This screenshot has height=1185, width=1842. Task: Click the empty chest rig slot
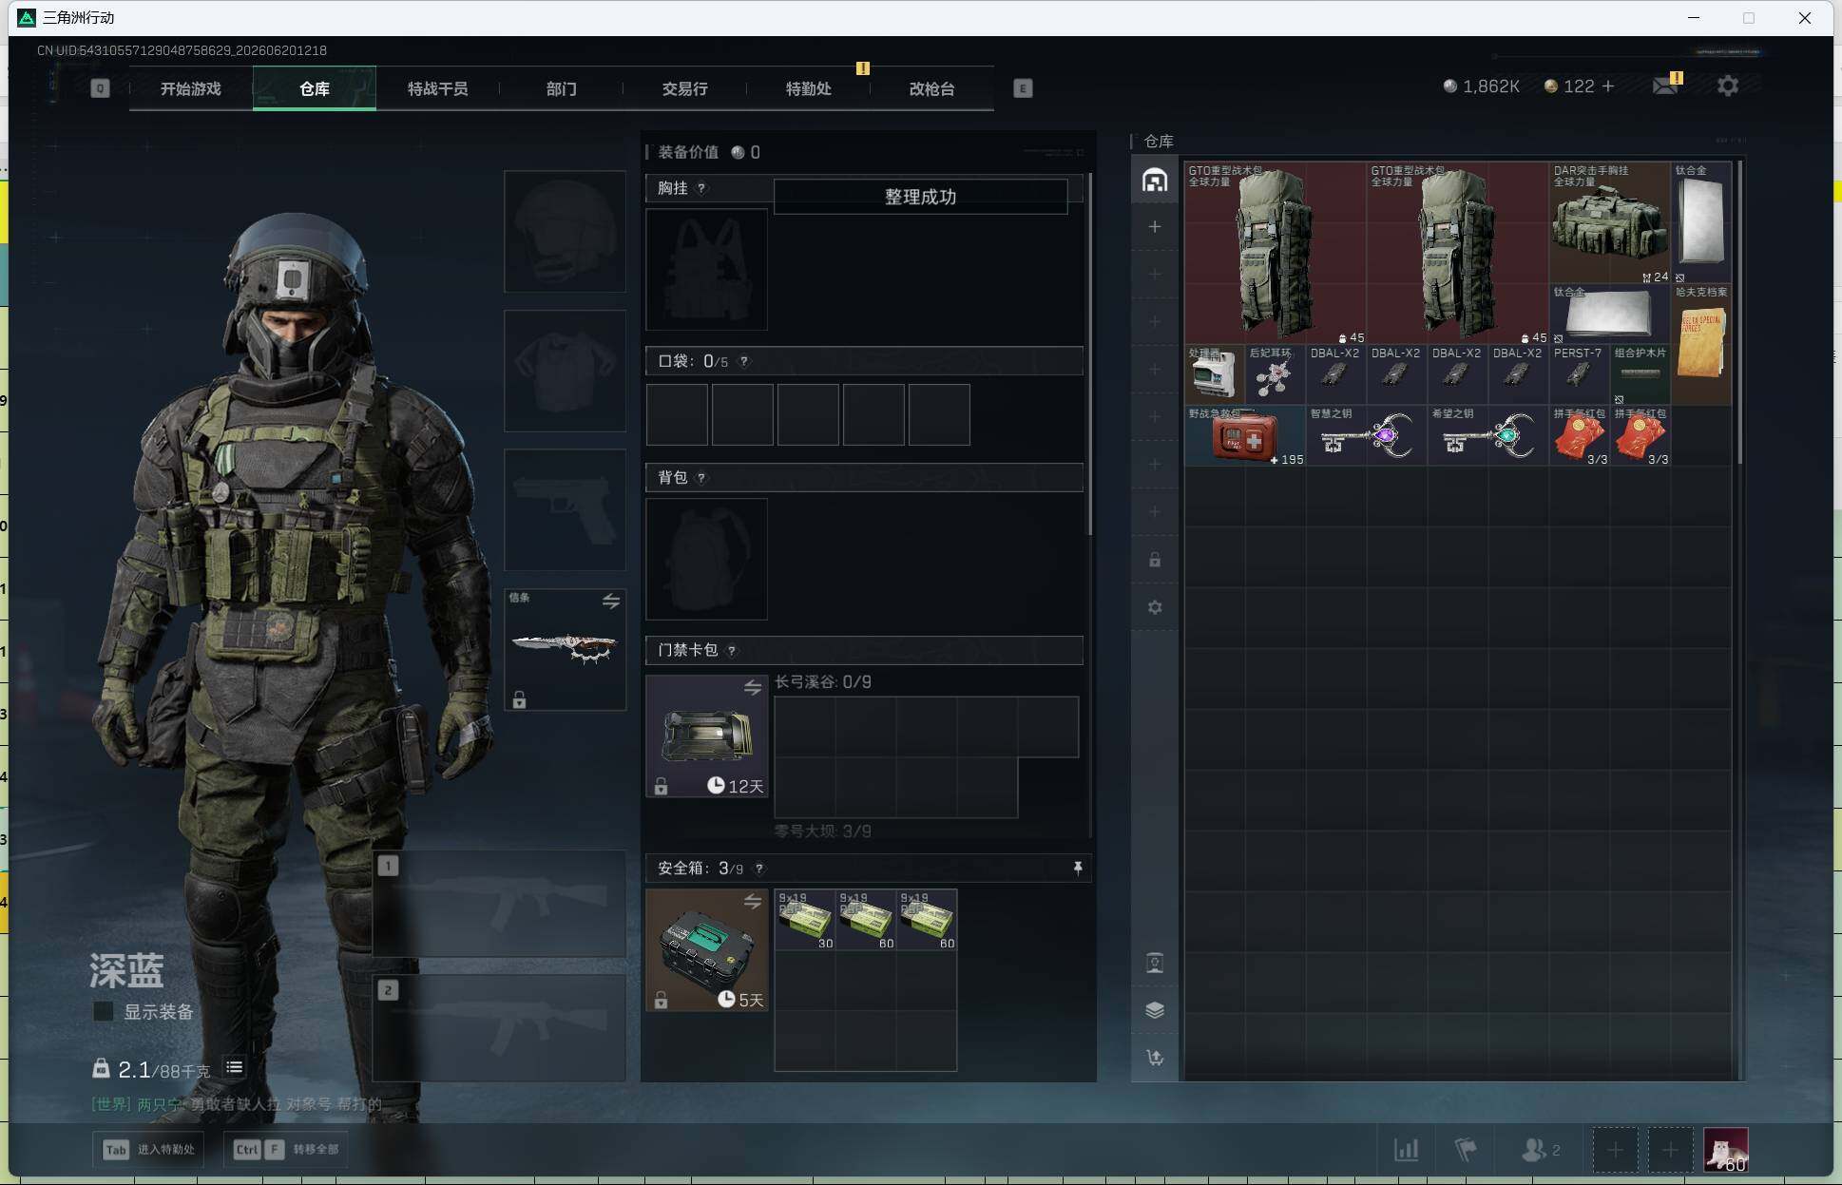[706, 269]
